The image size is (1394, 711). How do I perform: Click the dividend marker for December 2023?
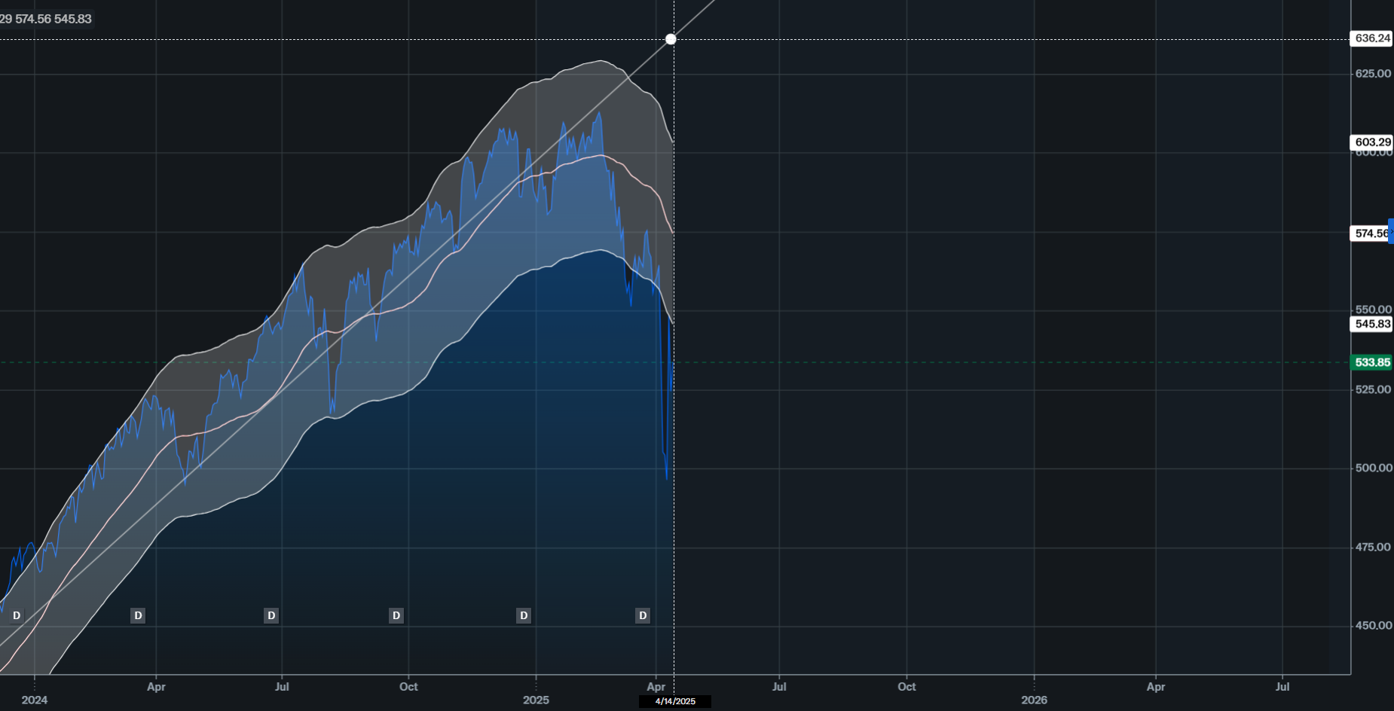point(17,615)
